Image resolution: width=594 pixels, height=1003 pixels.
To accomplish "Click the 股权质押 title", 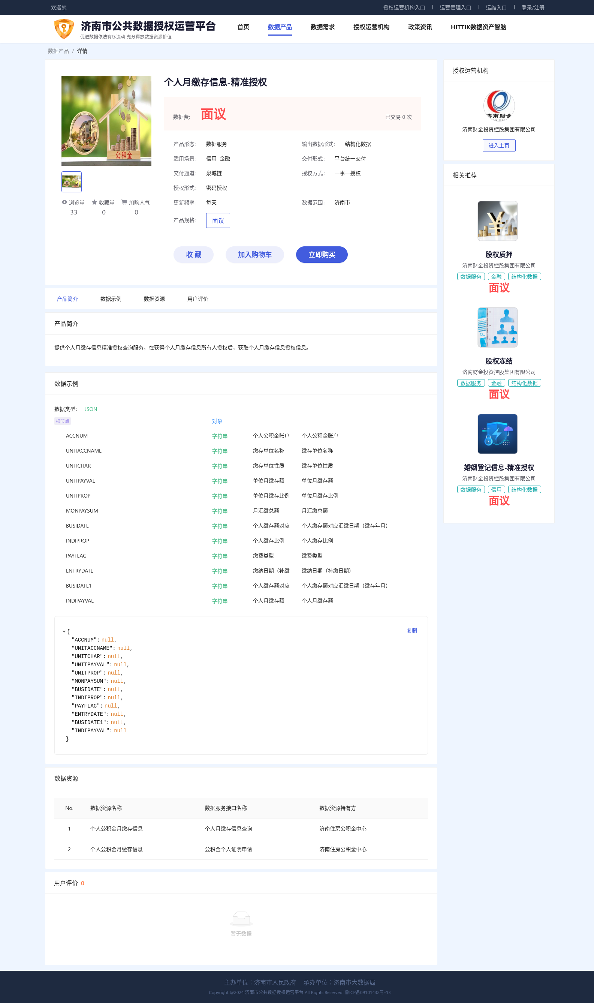I will coord(499,255).
